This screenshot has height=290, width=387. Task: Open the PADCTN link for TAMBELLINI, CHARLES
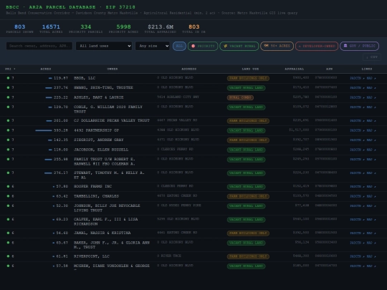pyautogui.click(x=357, y=196)
